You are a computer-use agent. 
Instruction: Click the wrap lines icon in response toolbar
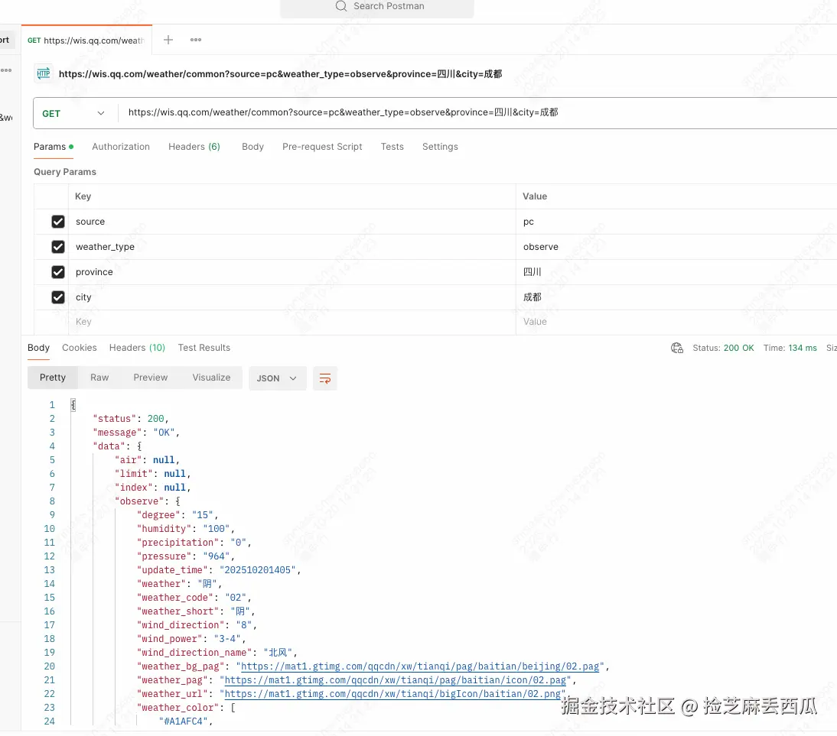[x=325, y=378]
